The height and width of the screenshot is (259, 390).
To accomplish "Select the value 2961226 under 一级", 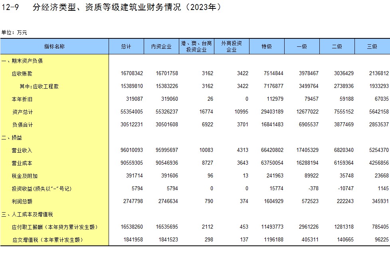I will click(309, 227).
